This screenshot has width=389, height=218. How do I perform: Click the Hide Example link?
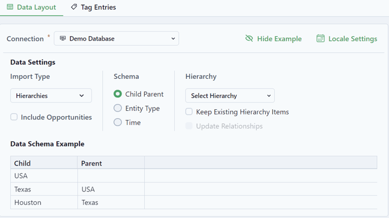point(274,38)
